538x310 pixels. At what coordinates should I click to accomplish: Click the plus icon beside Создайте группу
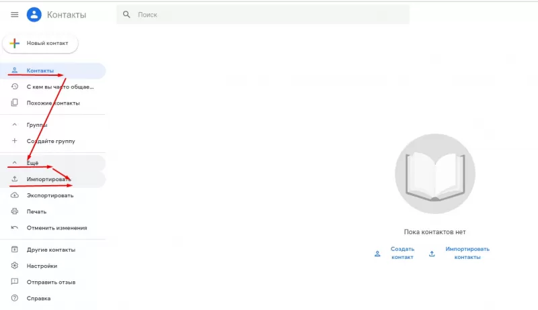click(14, 141)
